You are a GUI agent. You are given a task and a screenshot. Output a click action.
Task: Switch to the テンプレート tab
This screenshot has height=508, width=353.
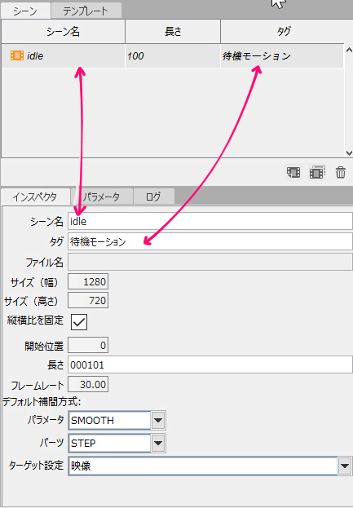pyautogui.click(x=86, y=11)
